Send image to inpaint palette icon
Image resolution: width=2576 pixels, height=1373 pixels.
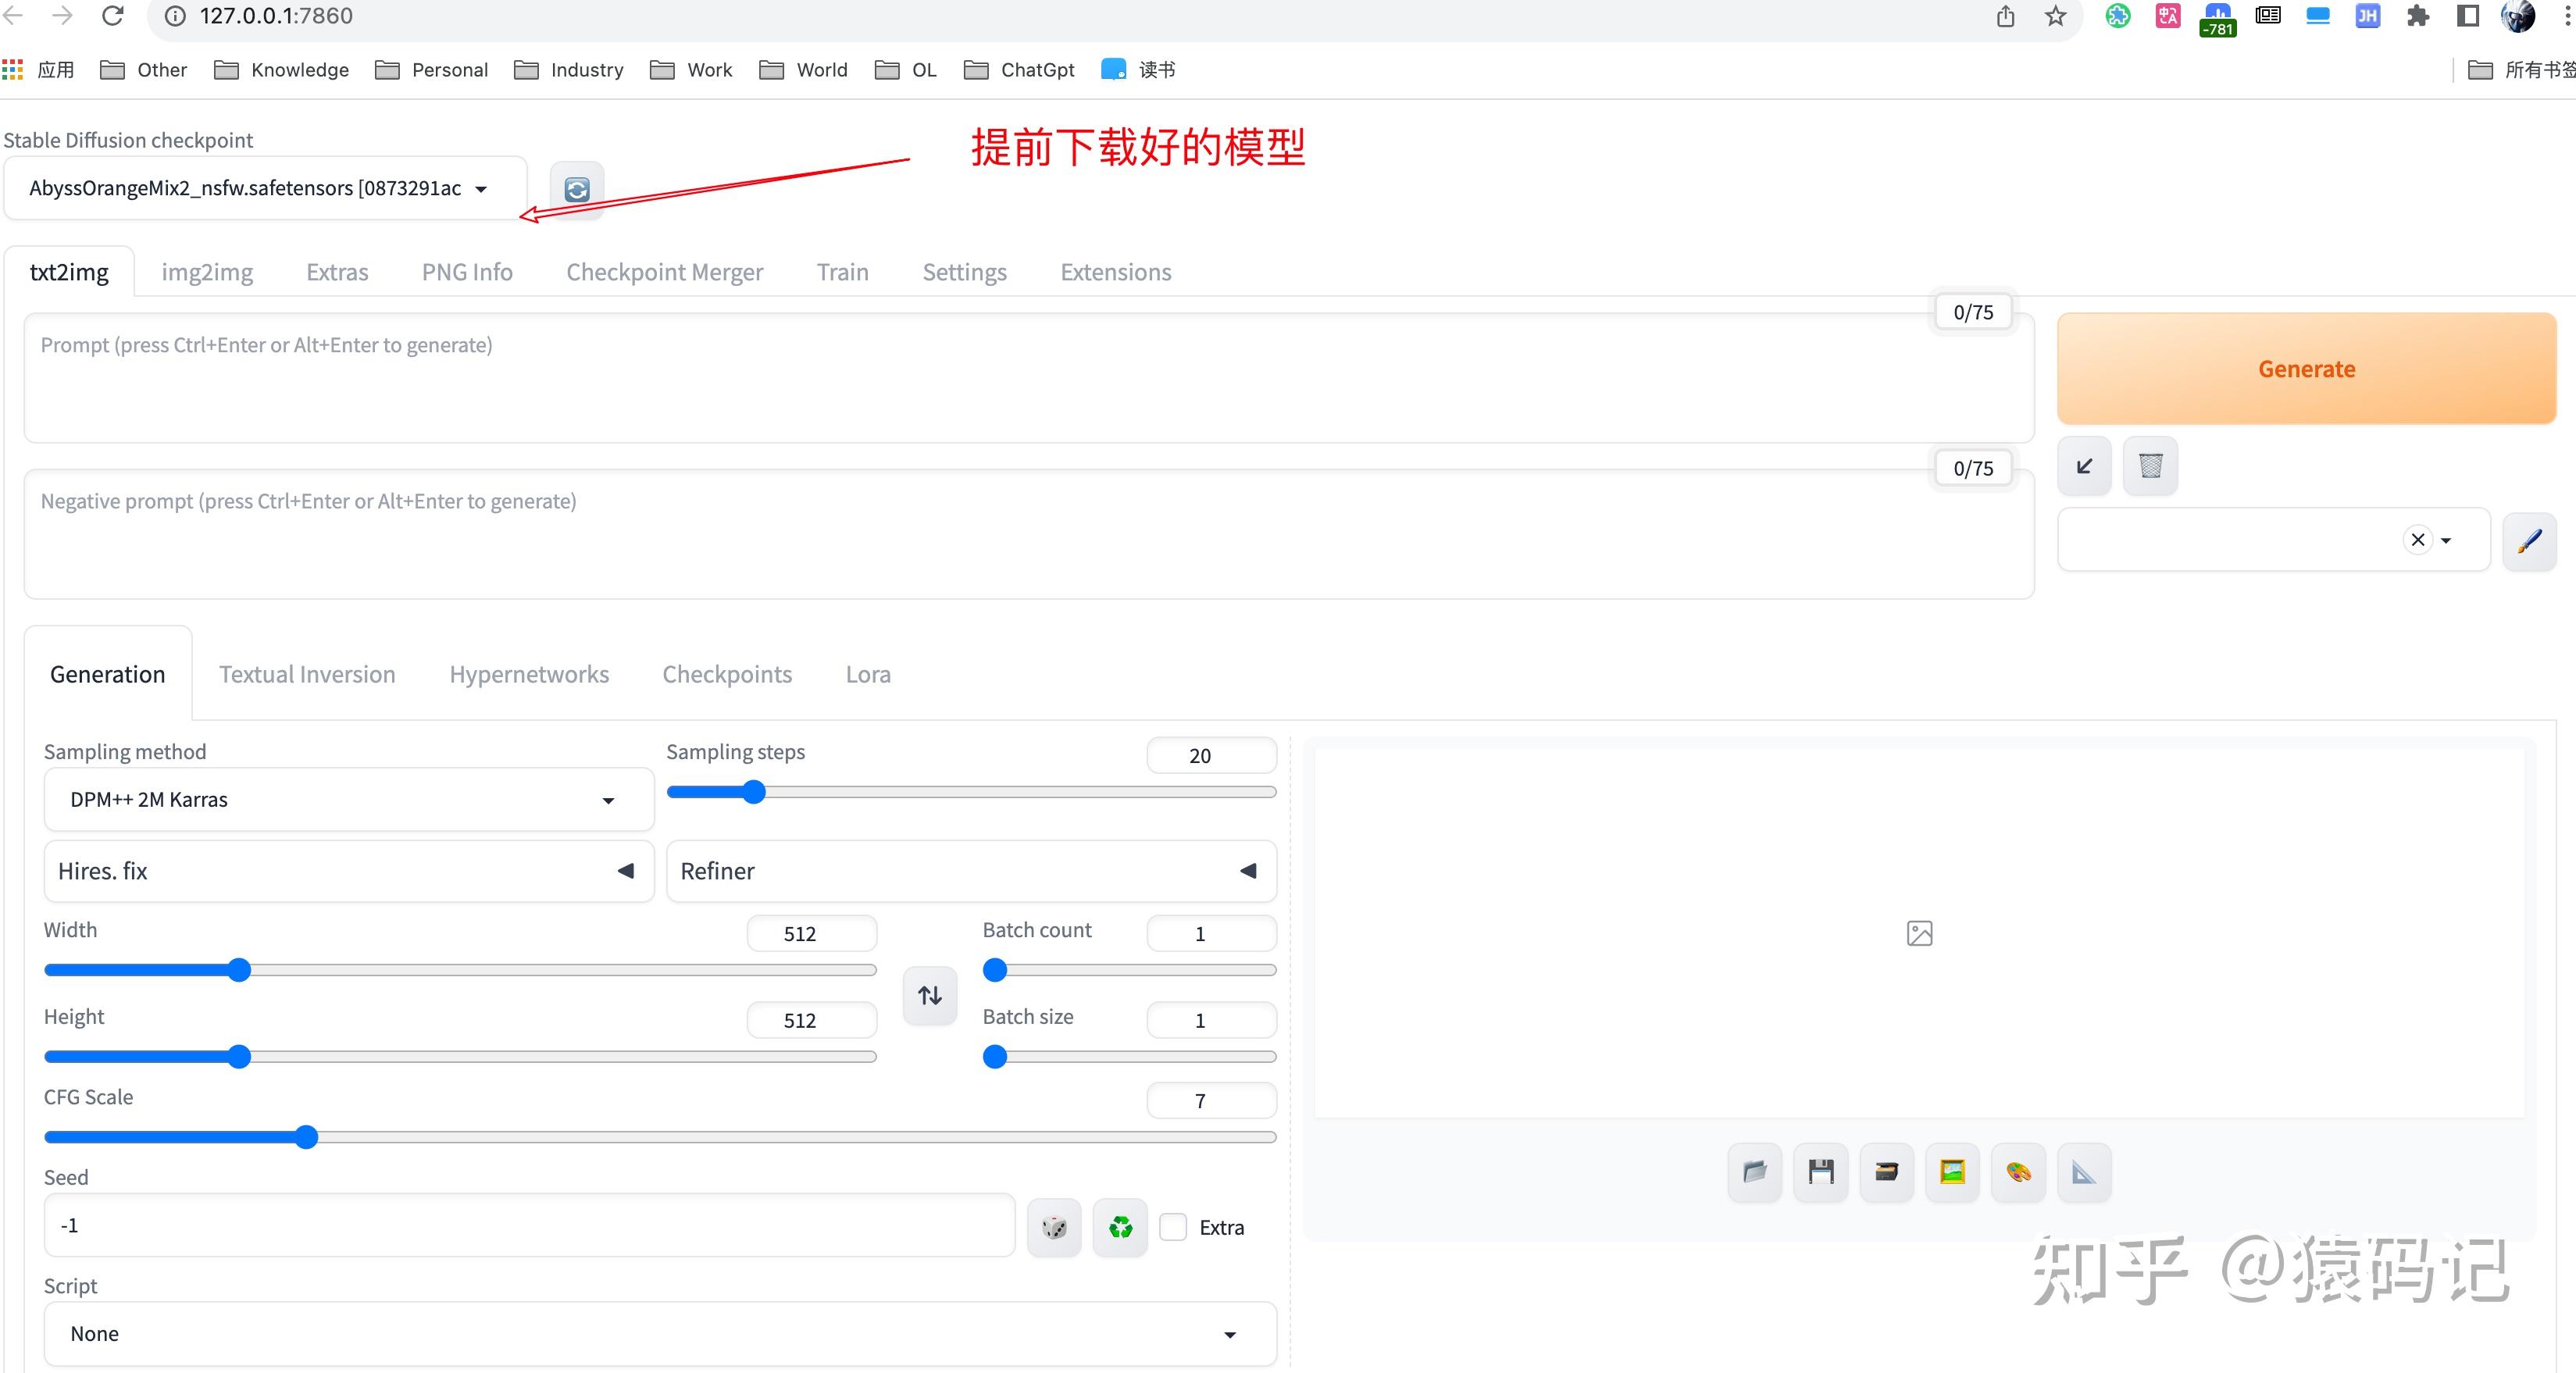2018,1172
